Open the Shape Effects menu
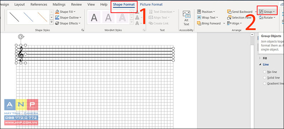Screen dimensions: 284x129 [x=68, y=23]
